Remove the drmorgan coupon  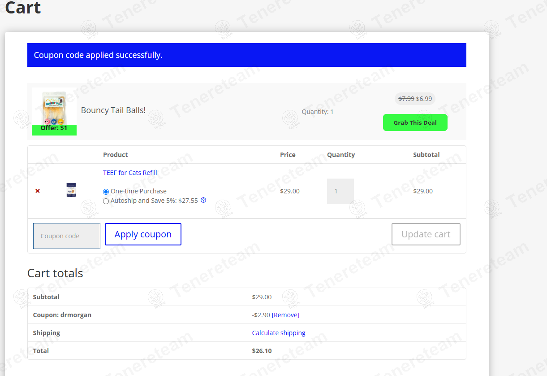tap(285, 315)
